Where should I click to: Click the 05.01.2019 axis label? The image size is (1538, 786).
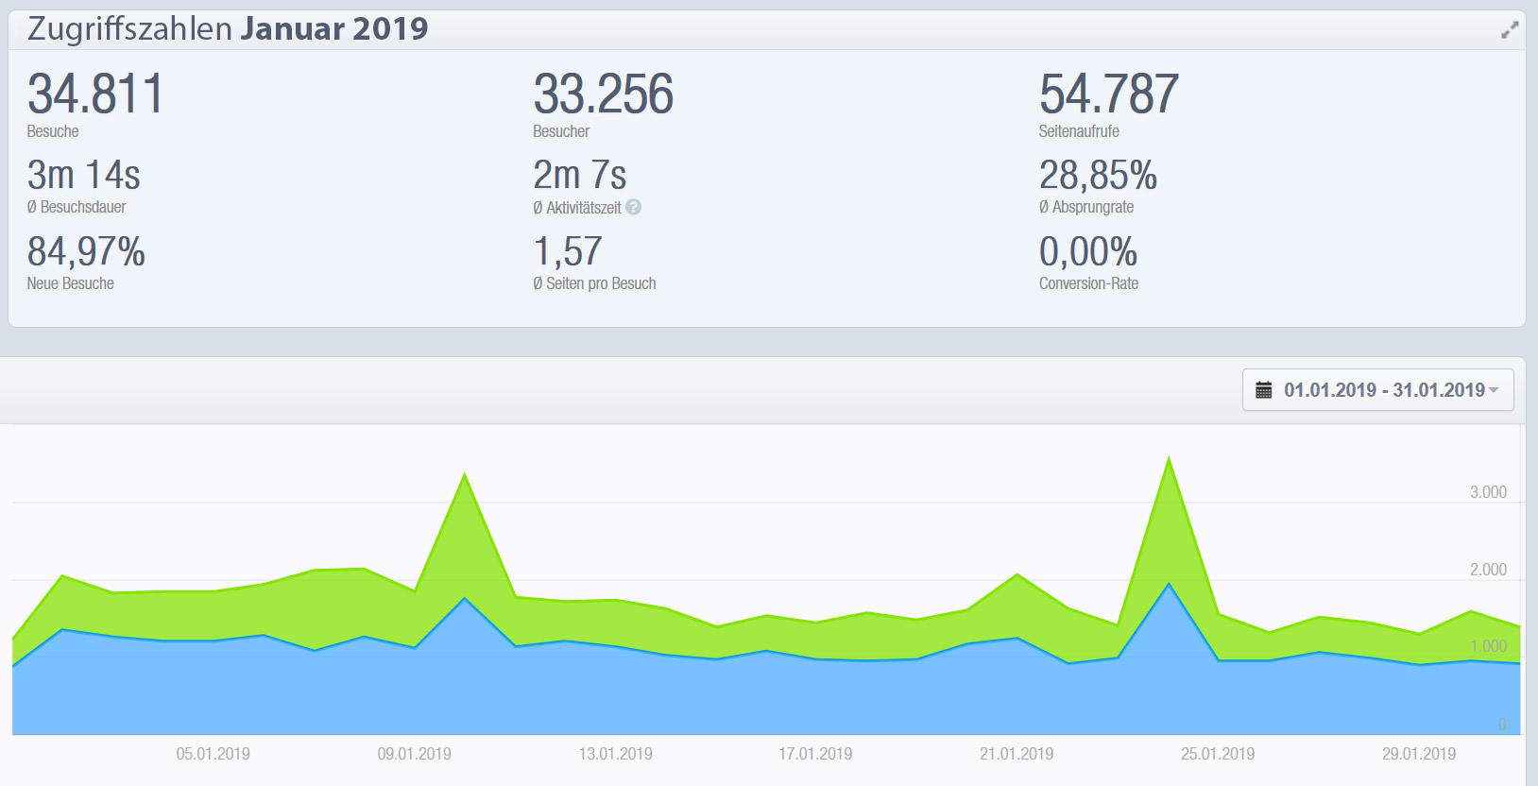pos(213,754)
